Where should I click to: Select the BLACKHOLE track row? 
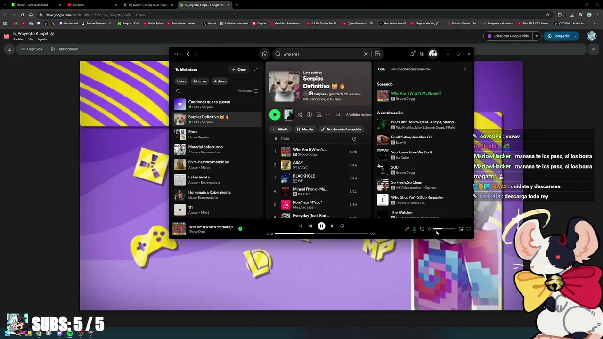tap(319, 178)
